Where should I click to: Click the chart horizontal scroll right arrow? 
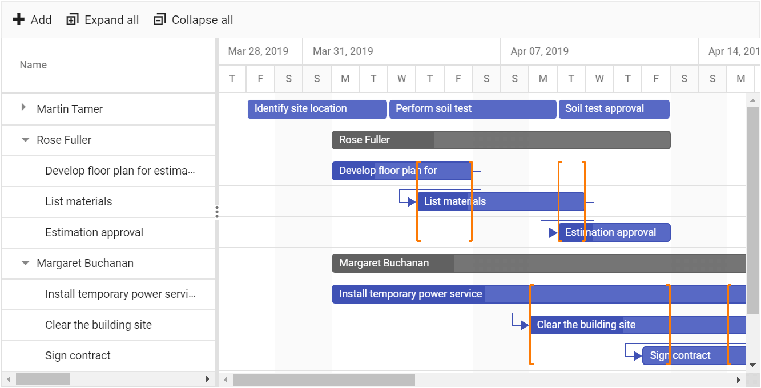(x=739, y=379)
